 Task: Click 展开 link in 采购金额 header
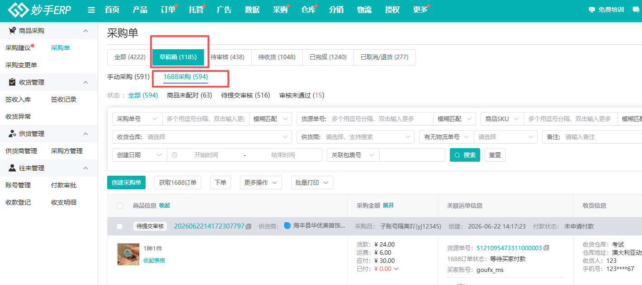tap(388, 206)
